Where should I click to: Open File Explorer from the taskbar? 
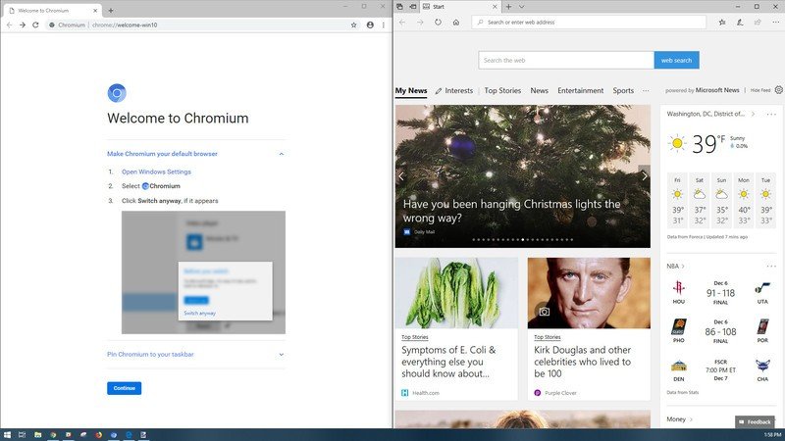37,435
